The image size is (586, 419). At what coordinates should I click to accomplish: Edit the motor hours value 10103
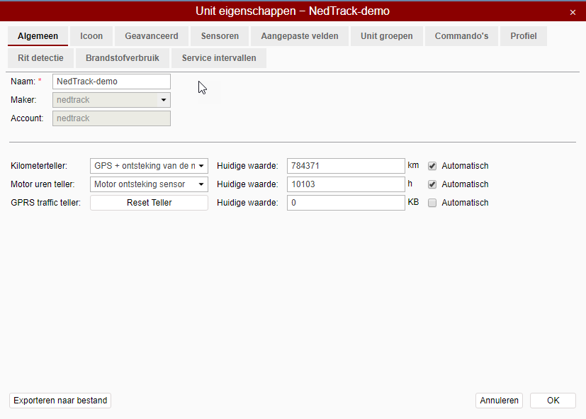[x=346, y=184]
